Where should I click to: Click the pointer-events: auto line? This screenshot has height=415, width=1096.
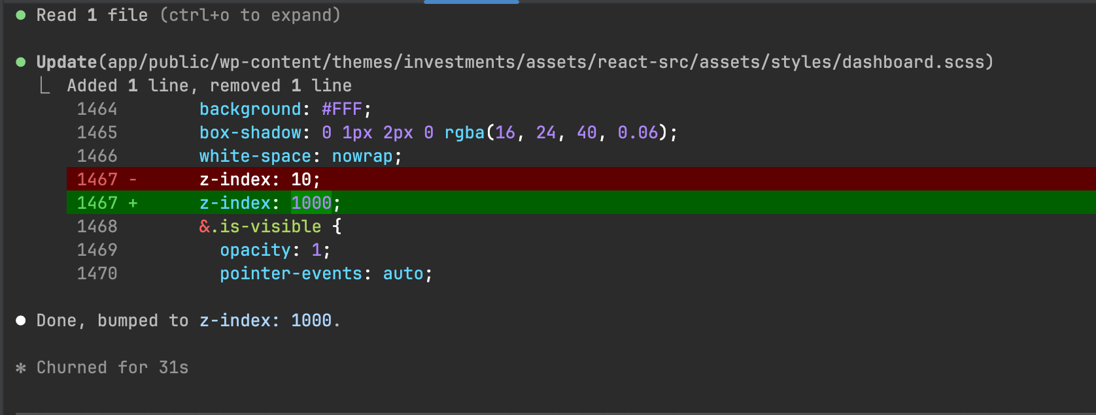click(x=326, y=273)
